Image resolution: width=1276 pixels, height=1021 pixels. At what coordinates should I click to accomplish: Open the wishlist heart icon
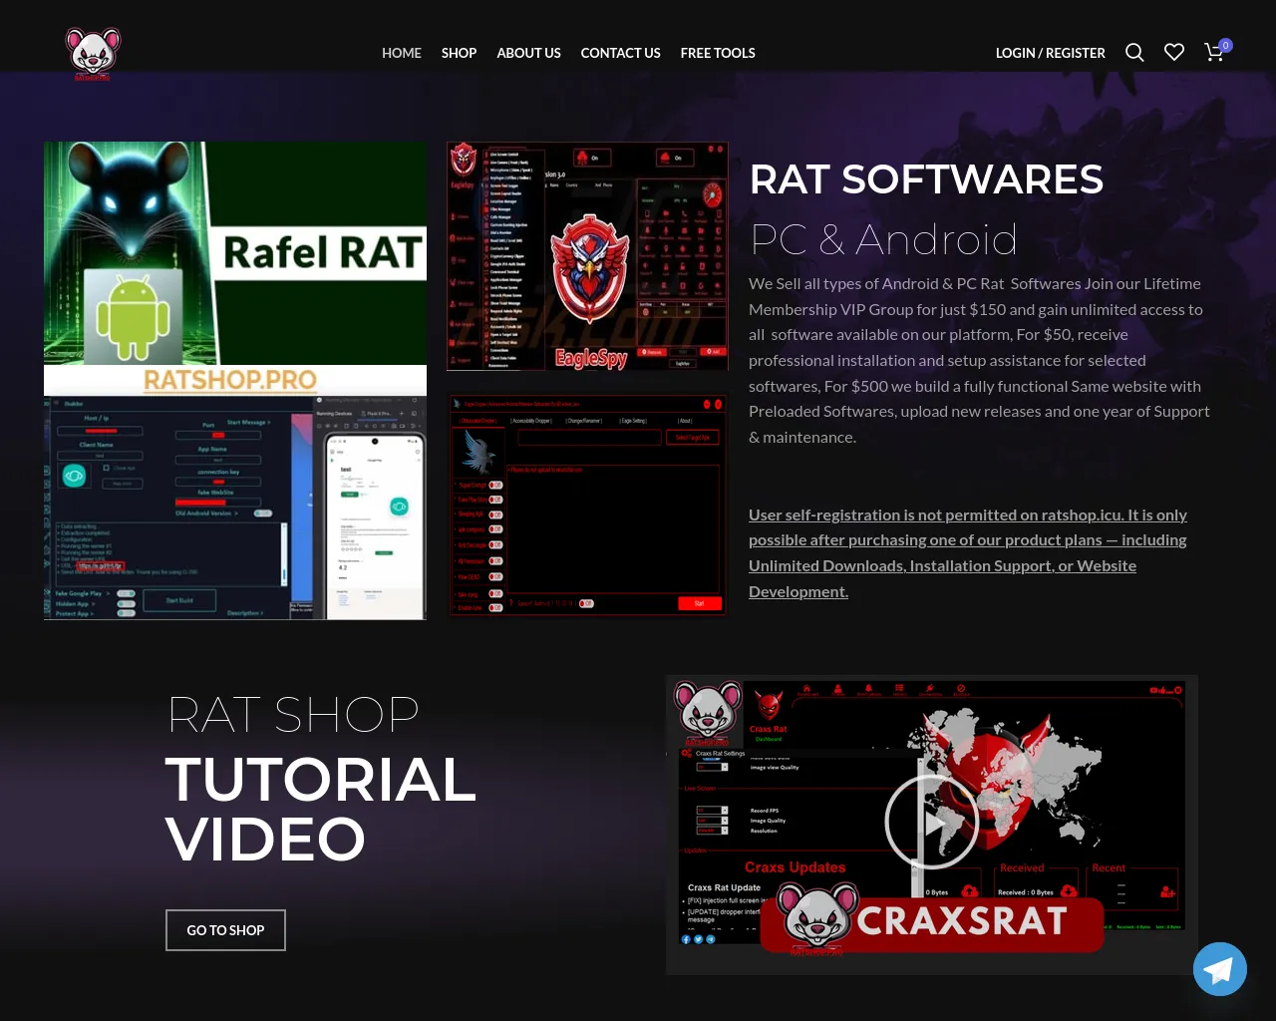(1174, 52)
